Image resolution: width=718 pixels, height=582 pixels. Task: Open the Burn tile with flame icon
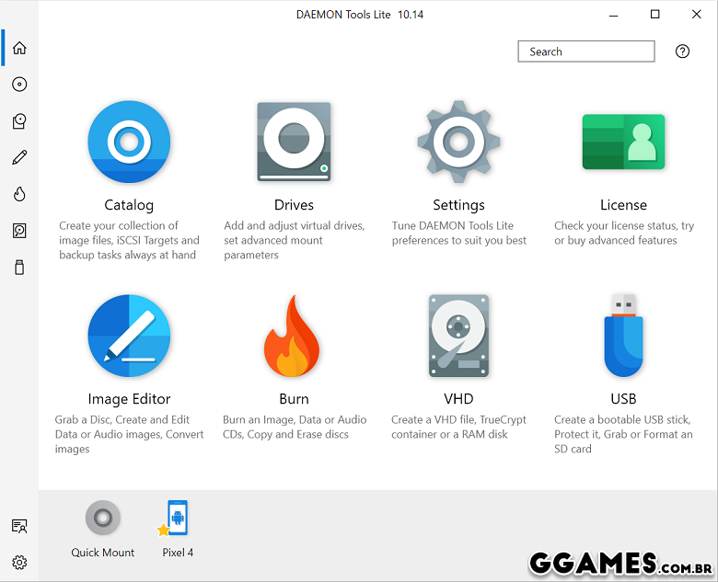294,337
